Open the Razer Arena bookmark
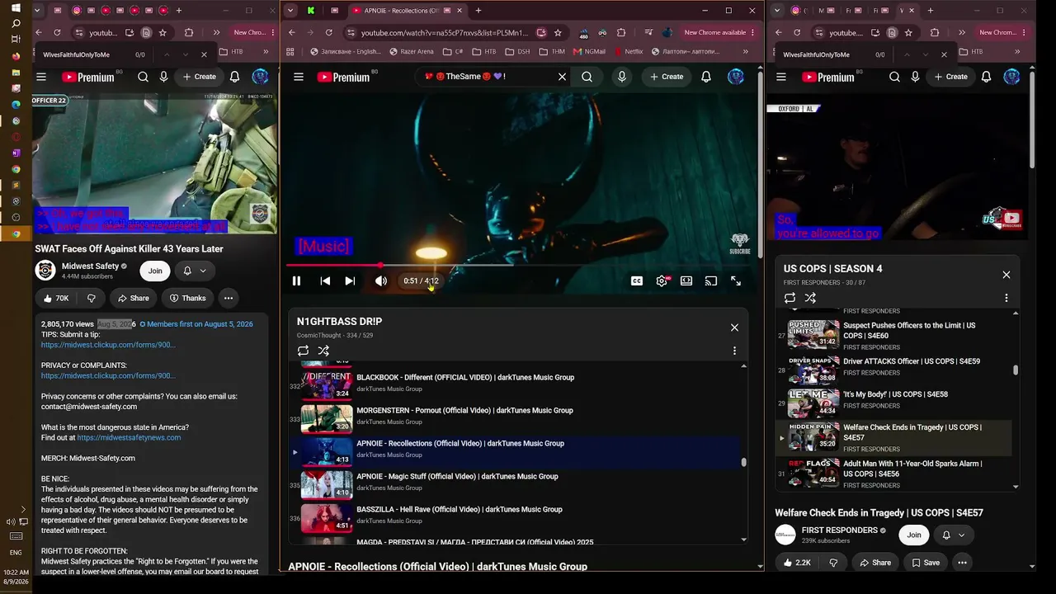 410,51
